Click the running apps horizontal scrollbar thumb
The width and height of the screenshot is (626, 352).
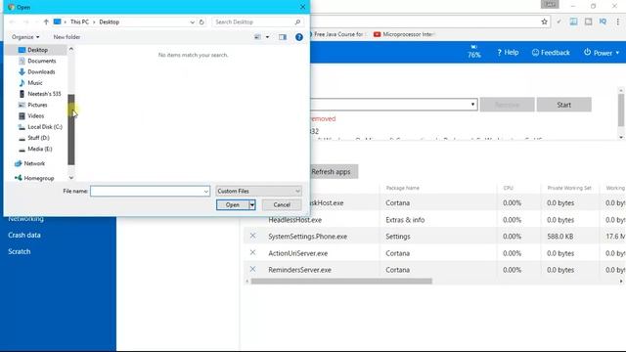pyautogui.click(x=341, y=282)
